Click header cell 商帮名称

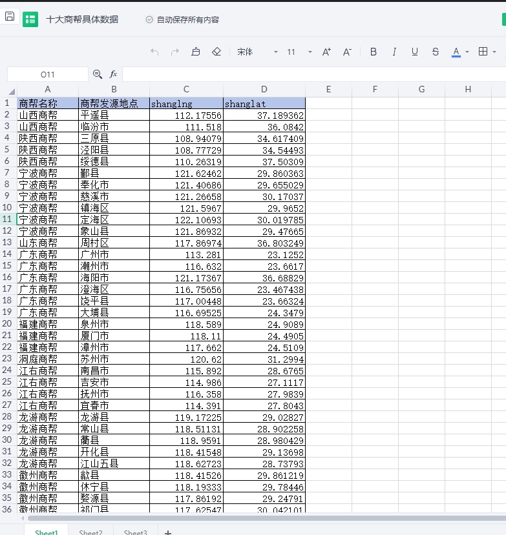pyautogui.click(x=48, y=103)
